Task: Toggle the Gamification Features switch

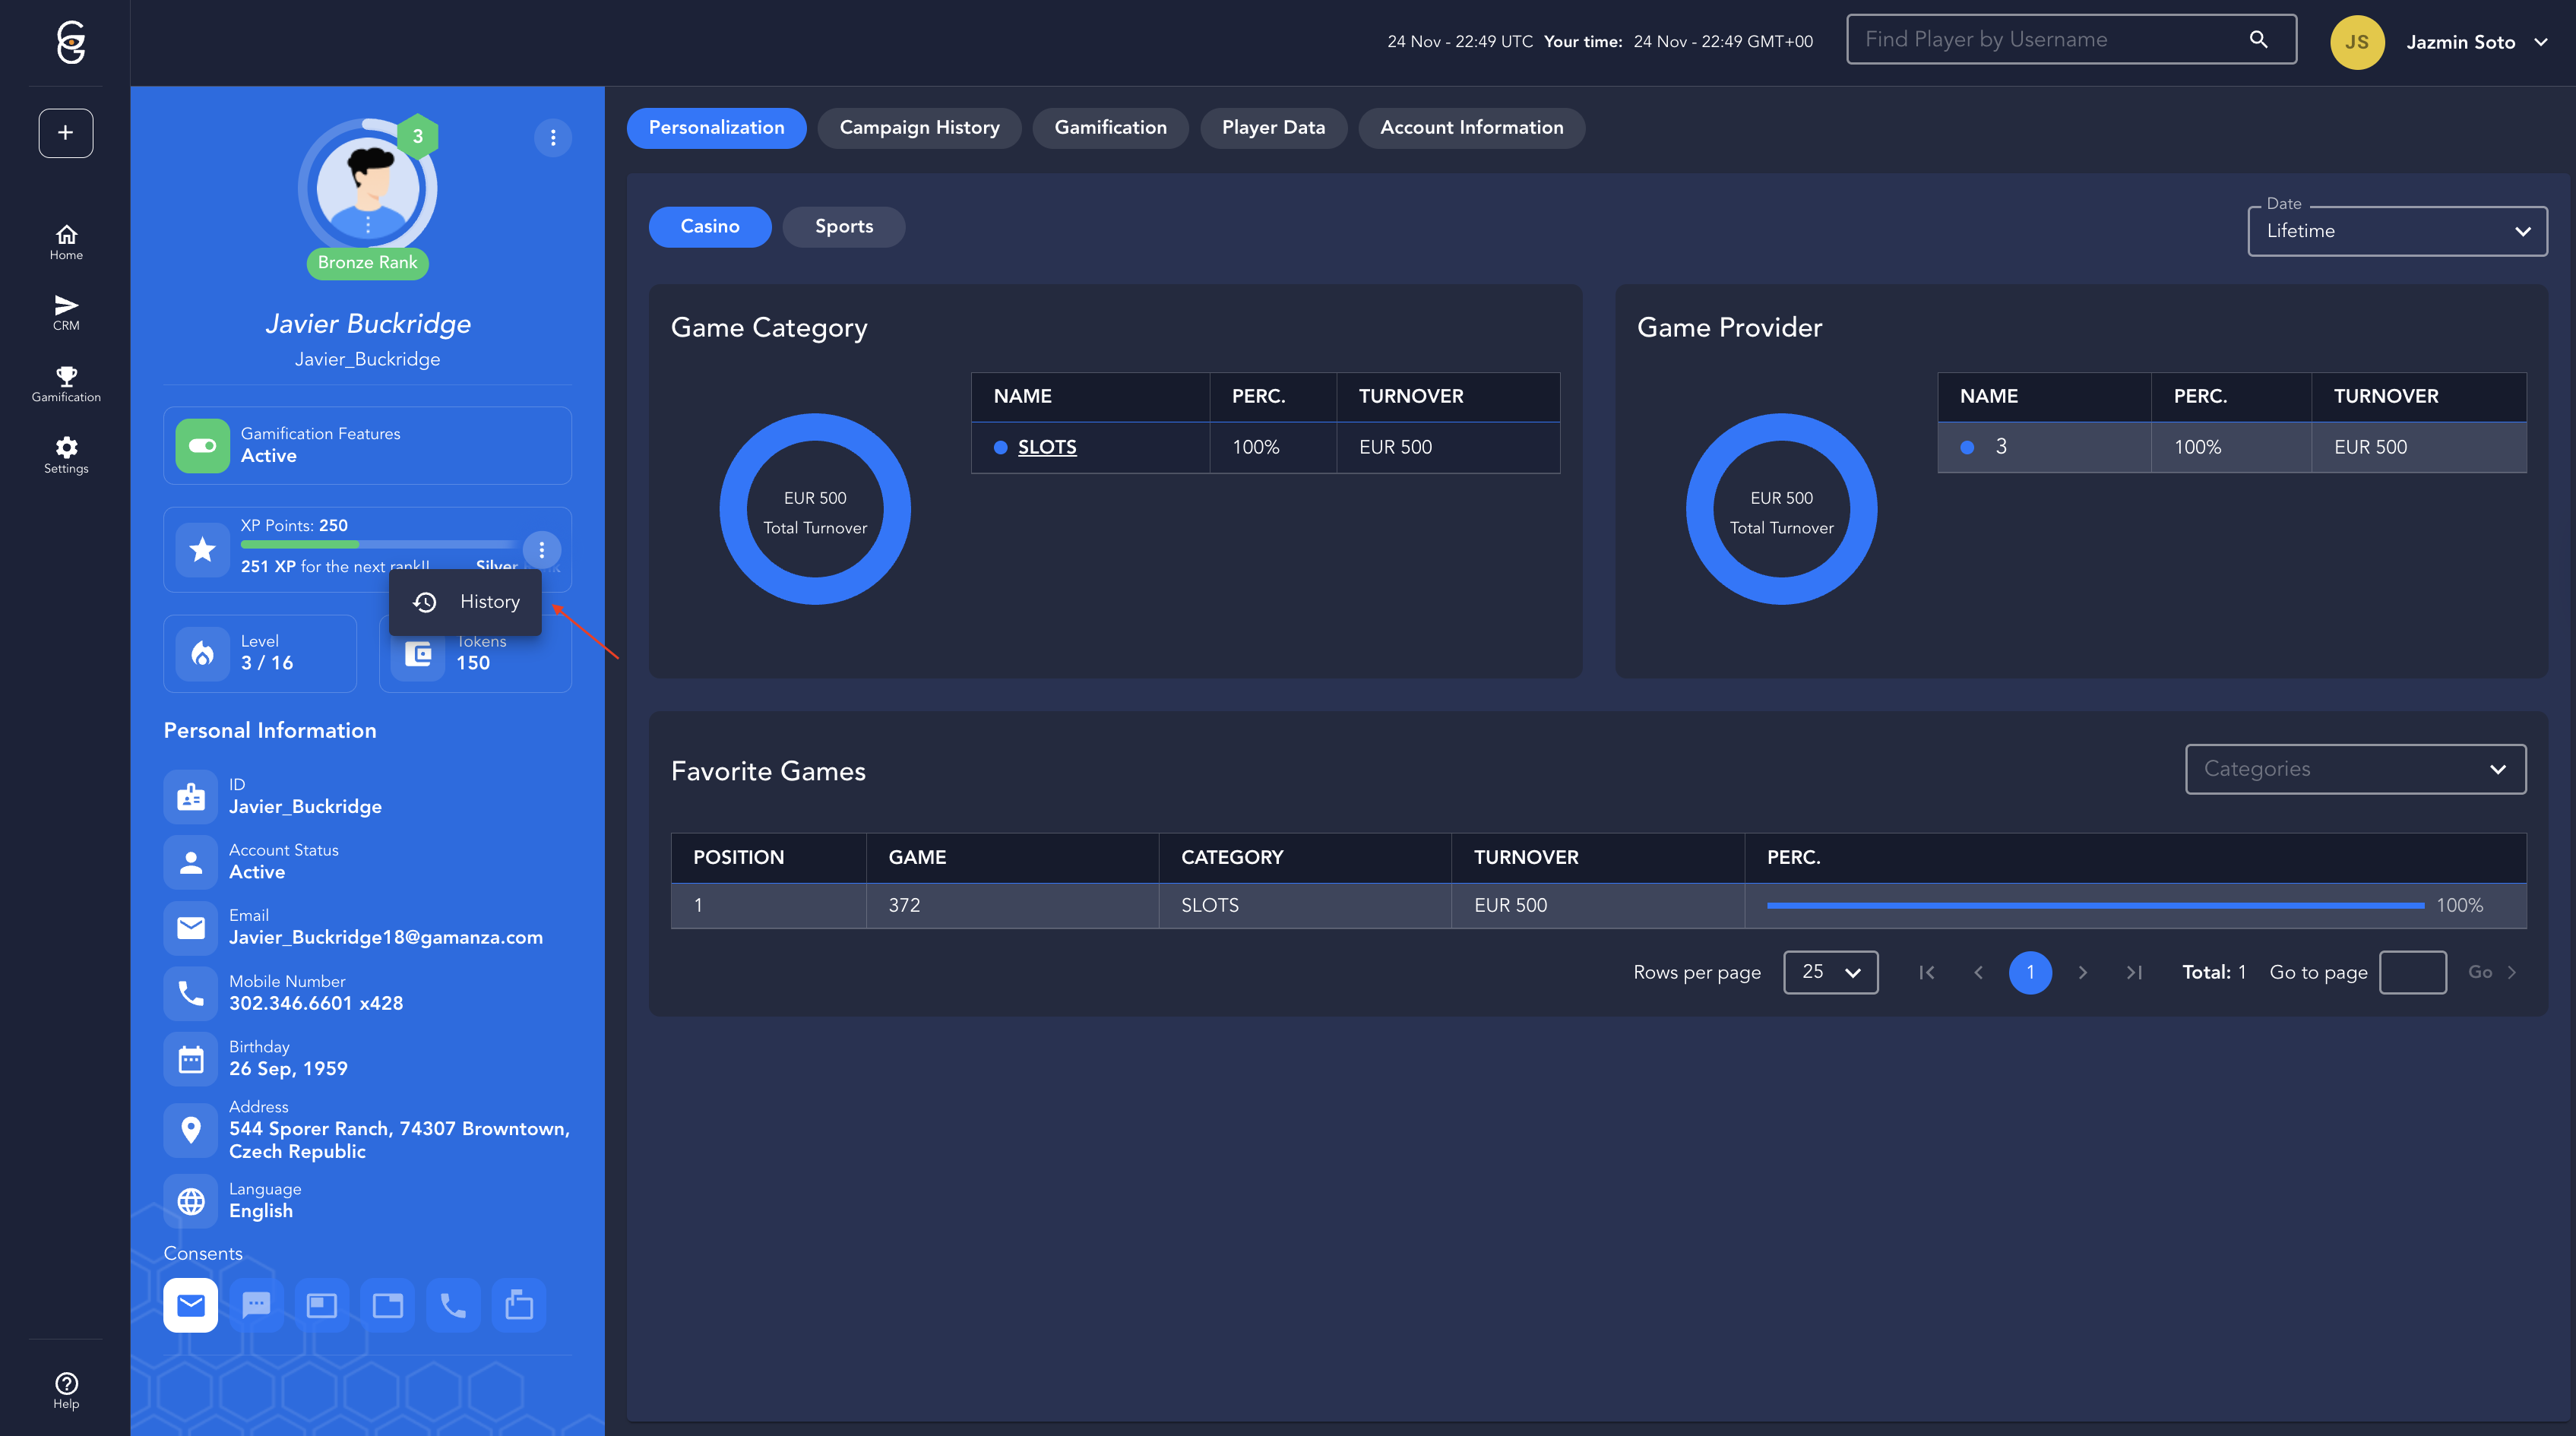Action: click(202, 445)
